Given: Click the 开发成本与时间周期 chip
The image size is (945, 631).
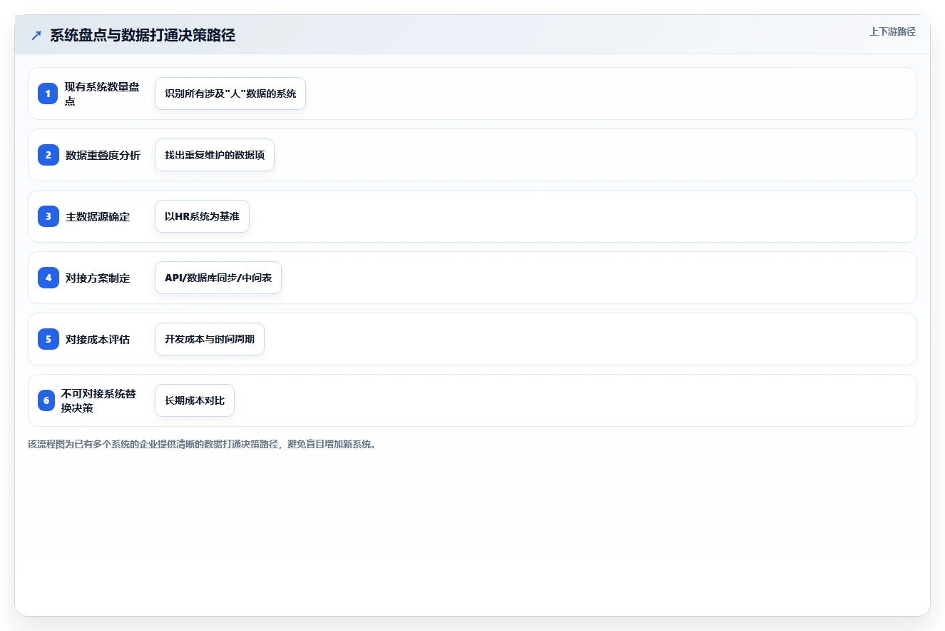Looking at the screenshot, I should click(210, 339).
